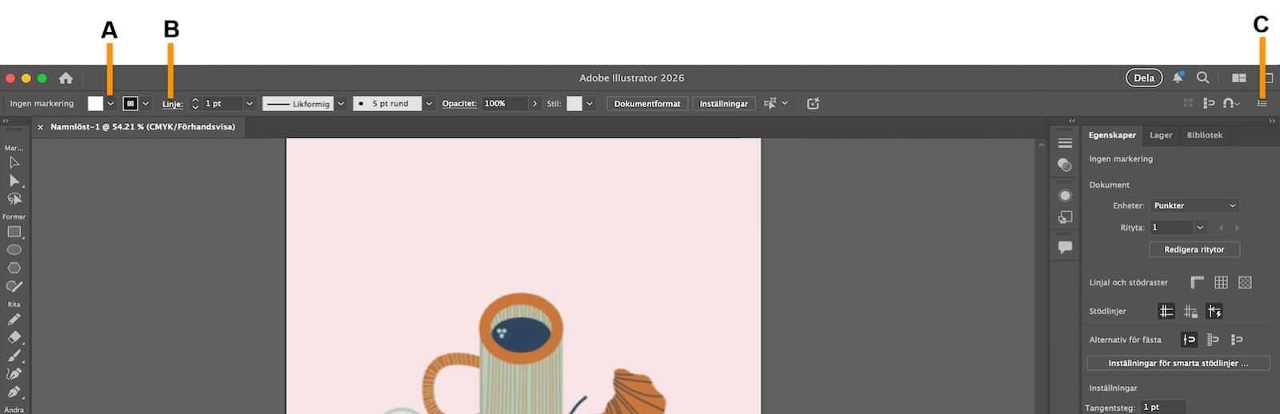Toggle the transparency grid icon
This screenshot has height=414, width=1280.
click(x=1245, y=282)
